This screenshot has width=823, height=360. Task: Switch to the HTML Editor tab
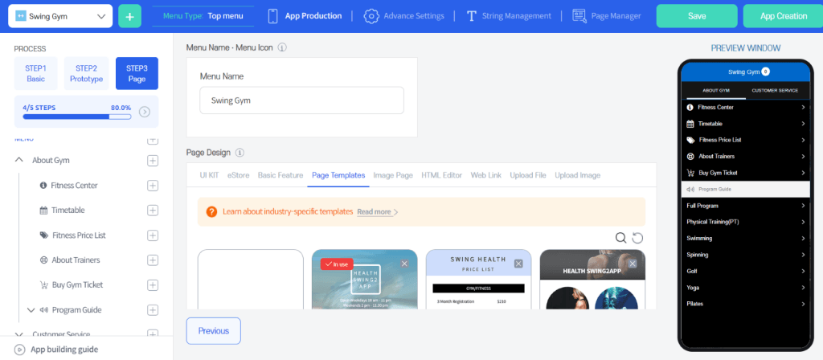442,175
